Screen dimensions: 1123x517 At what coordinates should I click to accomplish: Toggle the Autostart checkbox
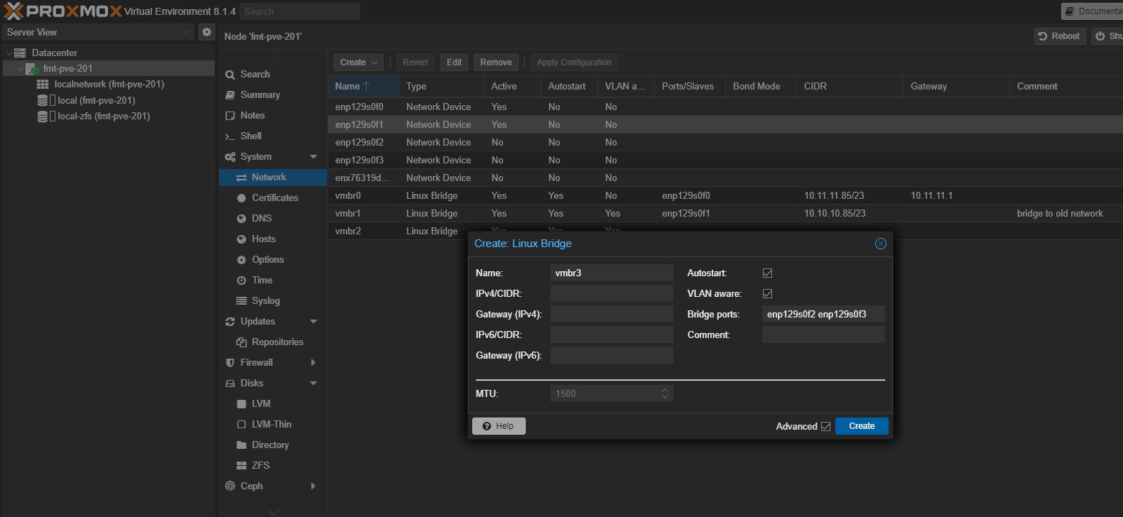(x=767, y=273)
